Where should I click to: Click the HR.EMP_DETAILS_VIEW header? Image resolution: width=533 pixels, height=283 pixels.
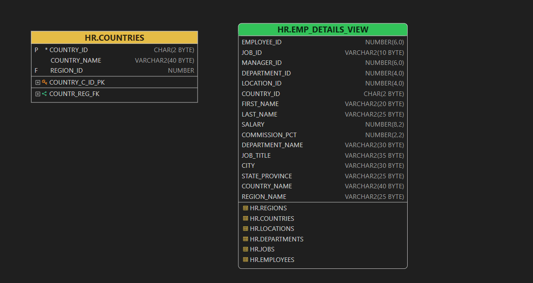(323, 29)
